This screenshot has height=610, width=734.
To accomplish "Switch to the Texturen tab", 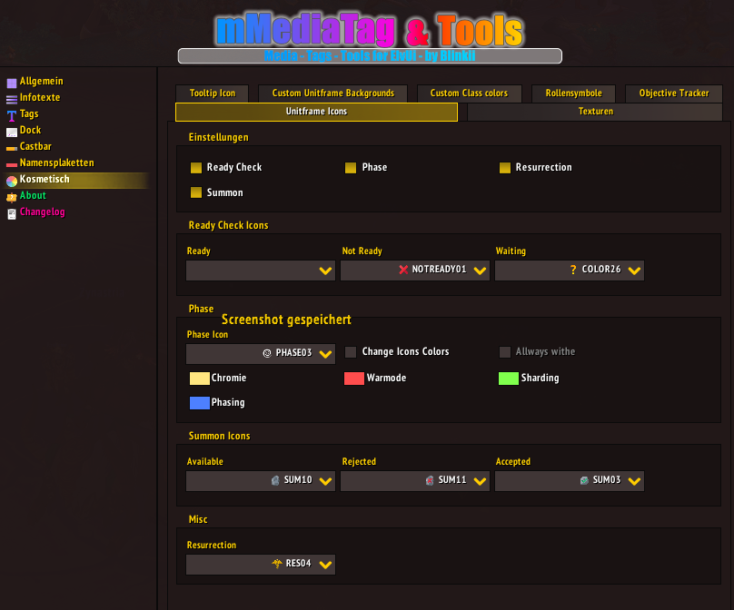I will 595,112.
